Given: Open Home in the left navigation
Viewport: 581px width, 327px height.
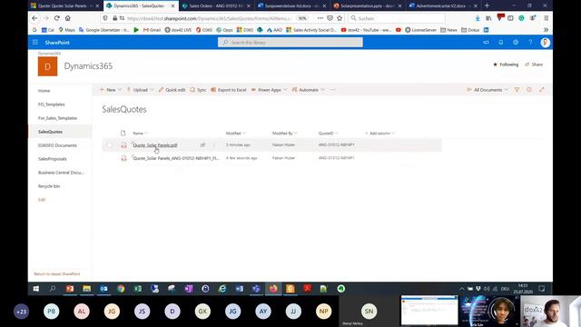Looking at the screenshot, I should [x=44, y=91].
